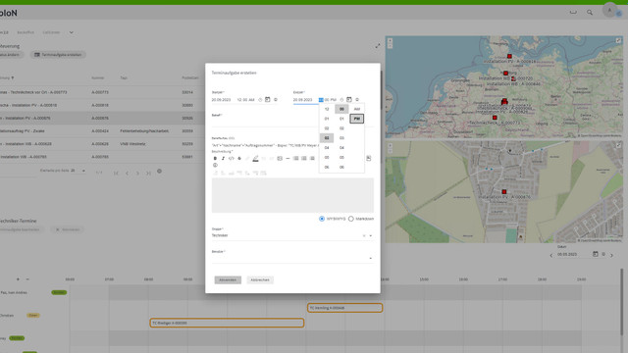Viewport: 628px width, 353px height.
Task: Click the Bold formatting icon in the editor
Action: tap(215, 159)
